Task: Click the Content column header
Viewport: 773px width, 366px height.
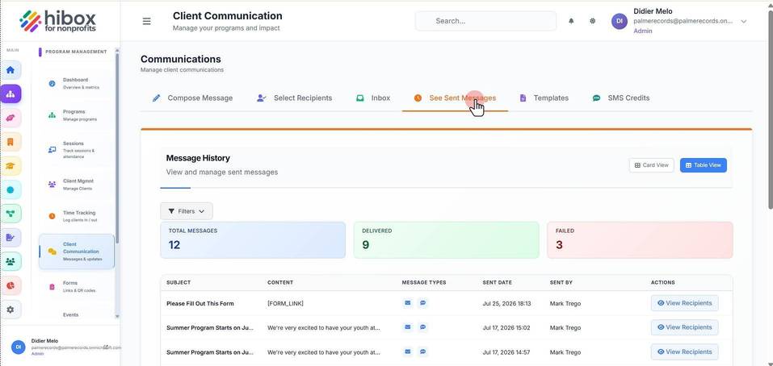Action: (280, 282)
